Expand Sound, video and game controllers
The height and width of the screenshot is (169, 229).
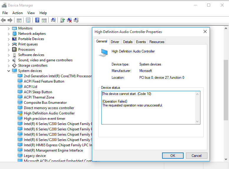9,60
